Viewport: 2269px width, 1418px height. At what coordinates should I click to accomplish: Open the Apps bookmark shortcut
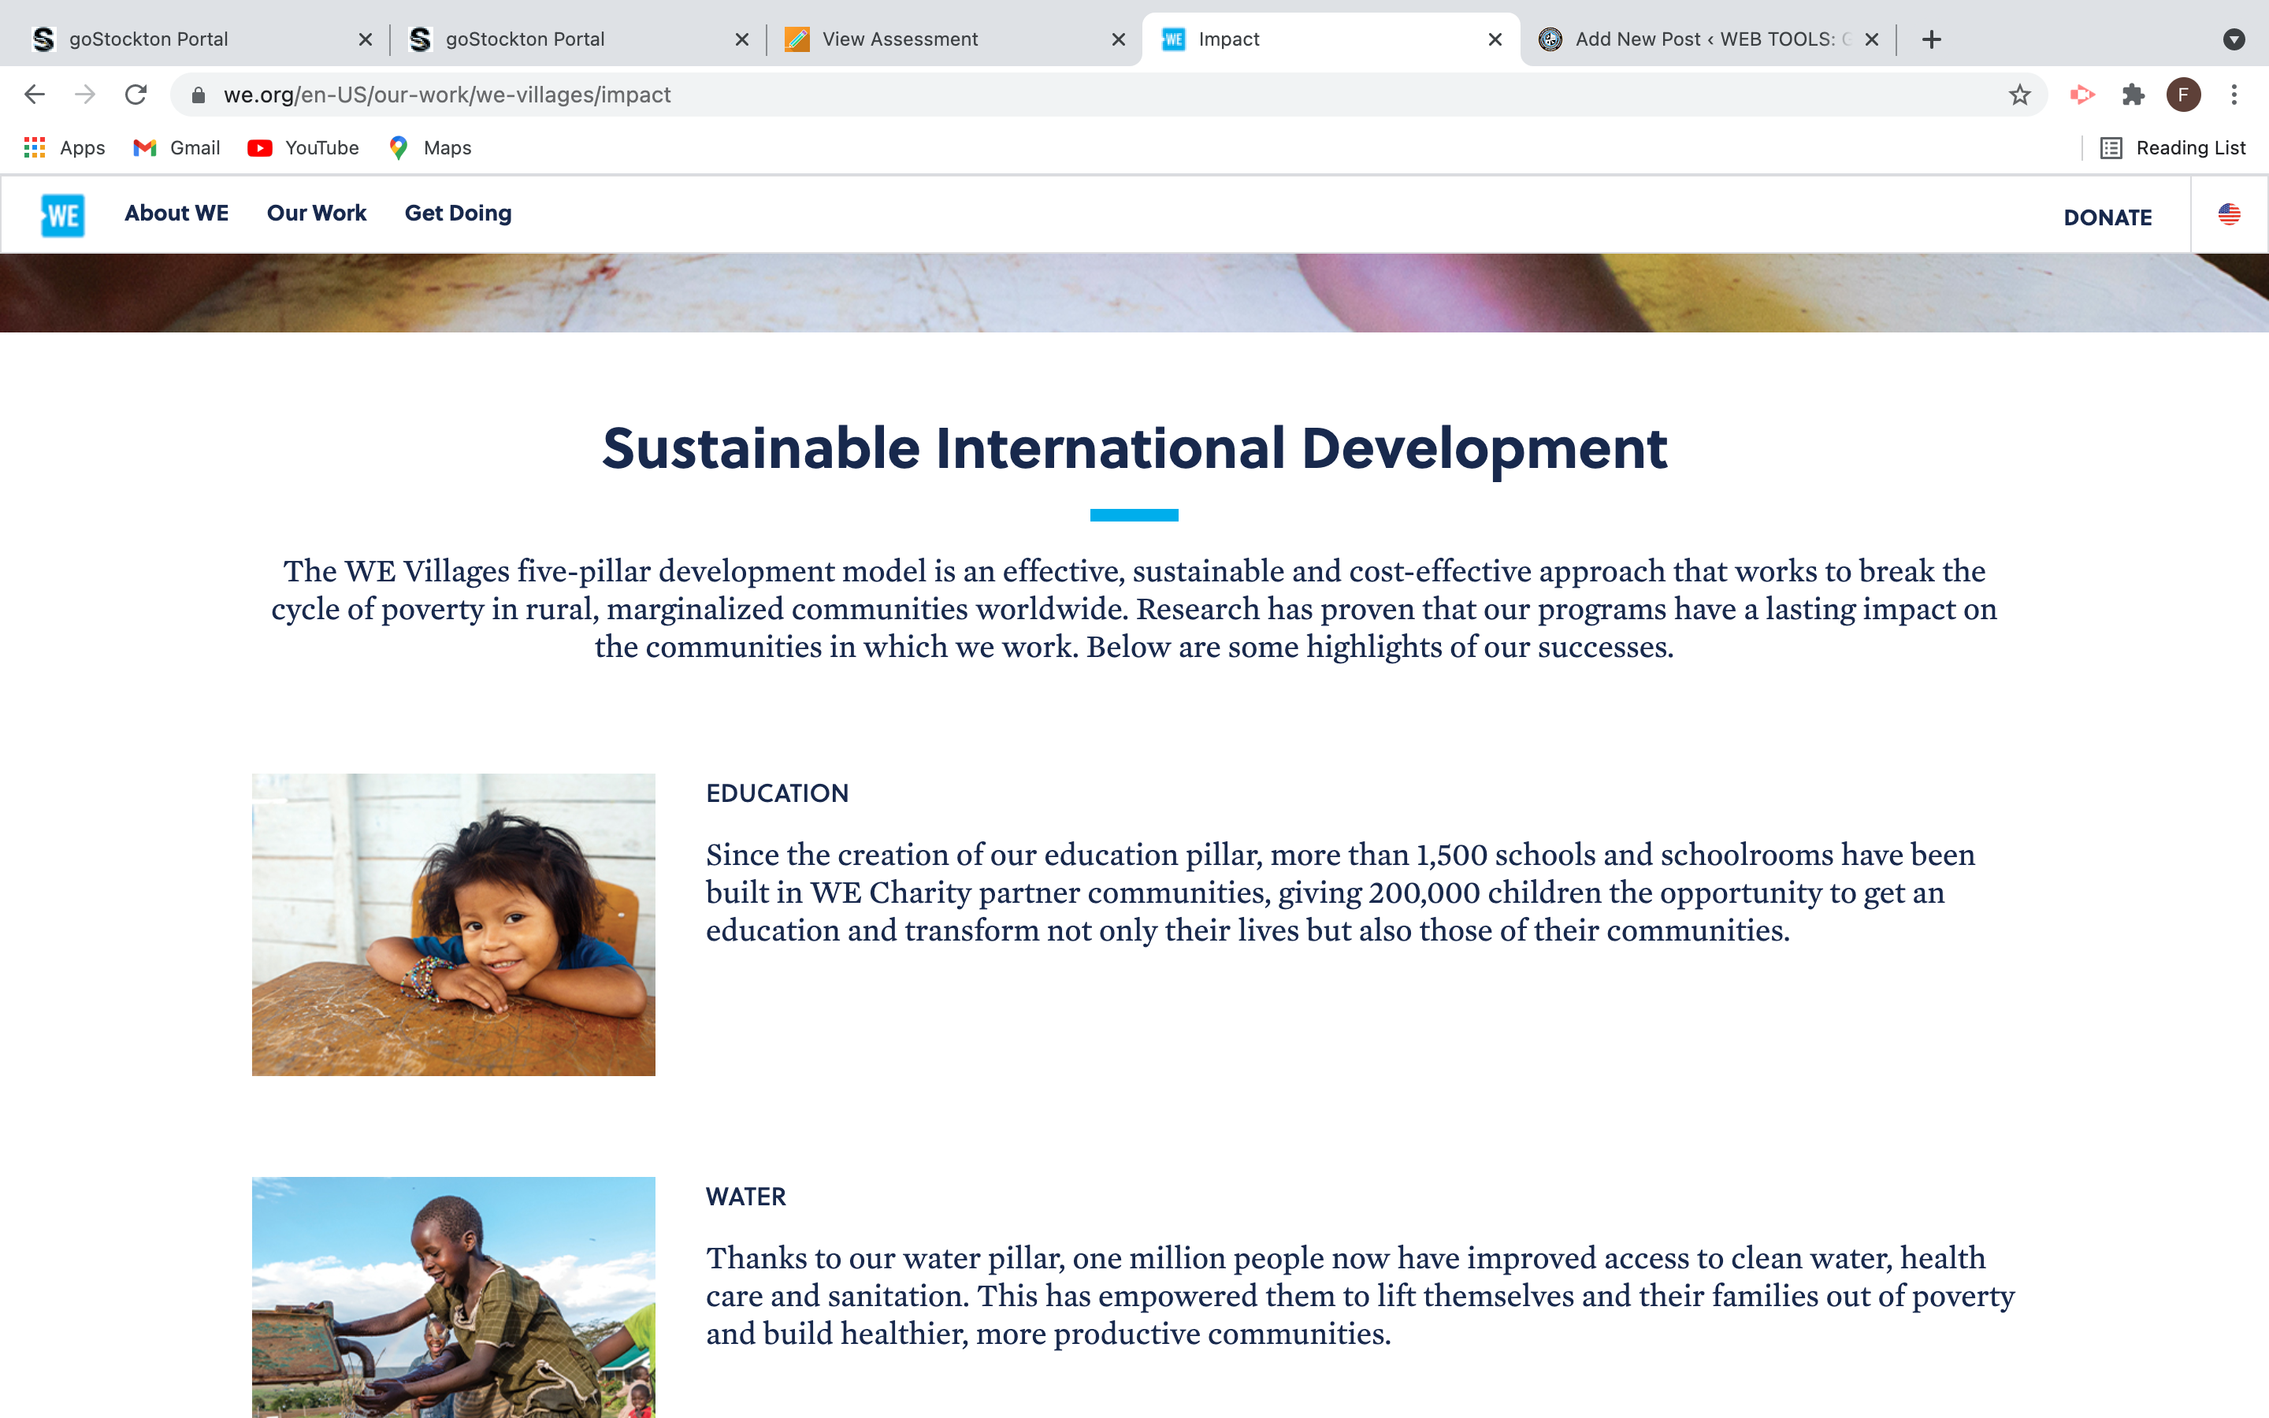[64, 148]
